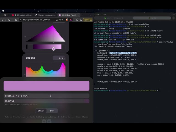
Task: Click the 'status_line' line in terminal
Action: coord(118,82)
